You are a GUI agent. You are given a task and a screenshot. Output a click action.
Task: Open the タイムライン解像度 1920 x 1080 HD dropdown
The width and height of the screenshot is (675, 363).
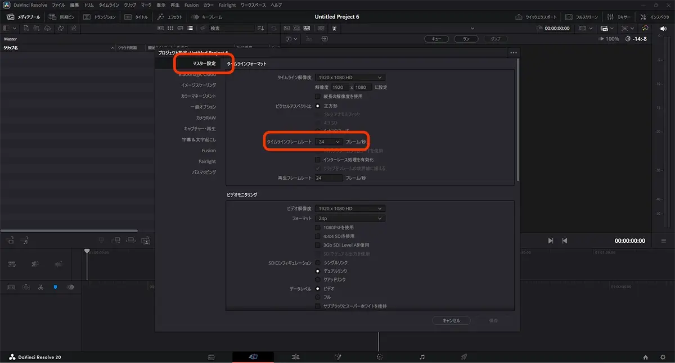point(350,77)
